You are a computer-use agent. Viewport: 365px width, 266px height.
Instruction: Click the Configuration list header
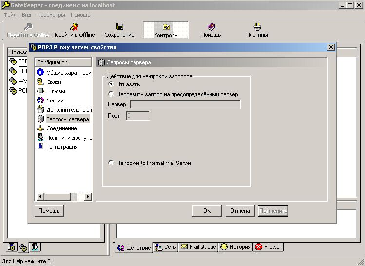(63, 62)
